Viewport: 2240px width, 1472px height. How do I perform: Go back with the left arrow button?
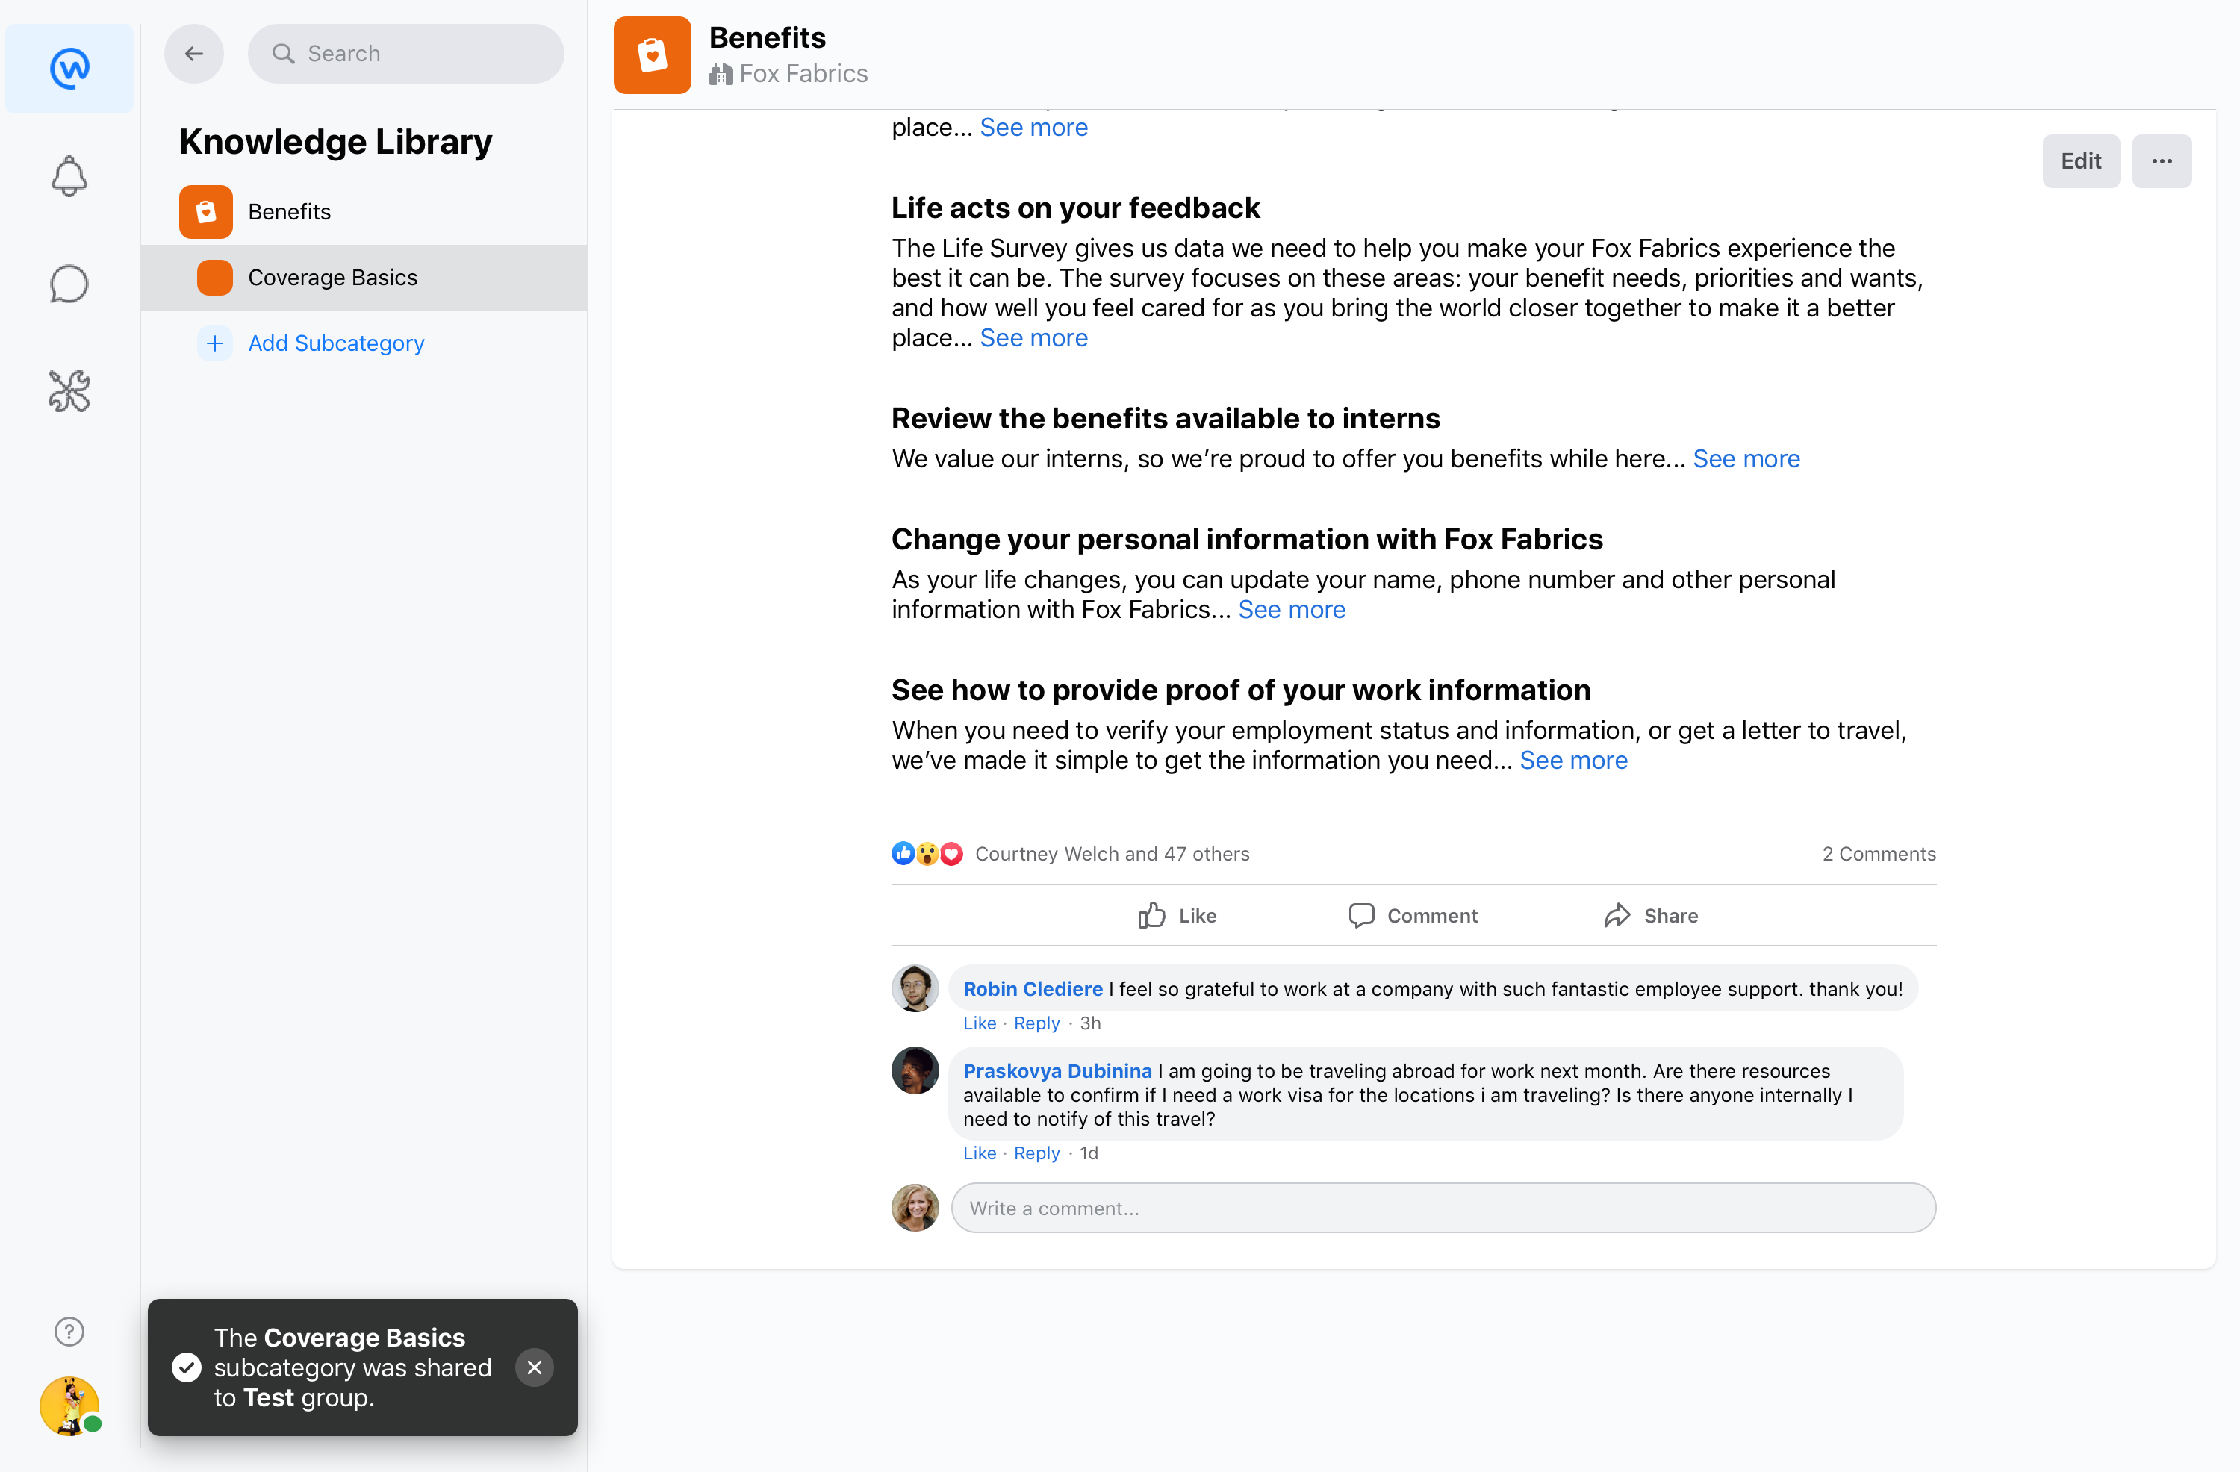194,54
